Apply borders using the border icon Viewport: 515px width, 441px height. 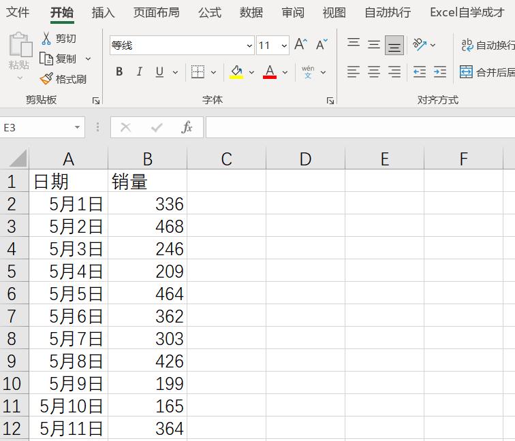(198, 72)
